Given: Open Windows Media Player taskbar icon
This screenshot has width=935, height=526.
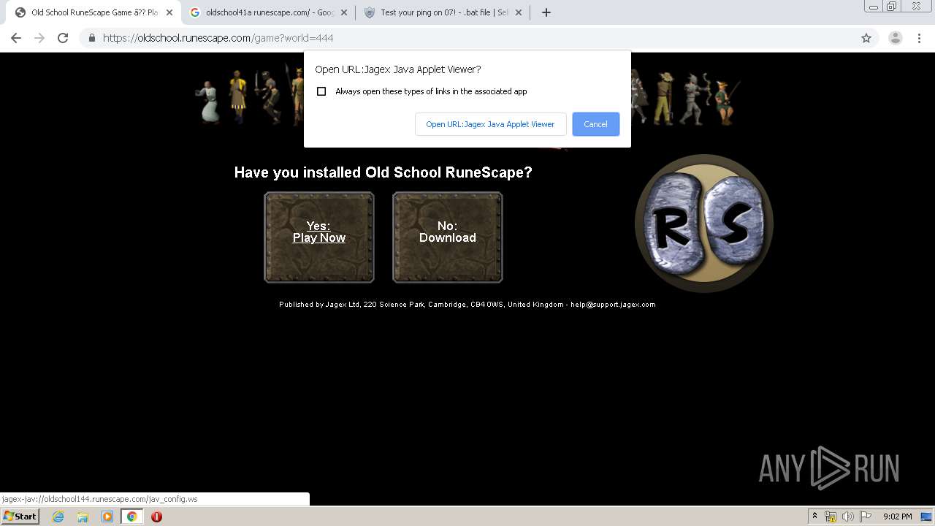Looking at the screenshot, I should click(x=107, y=517).
